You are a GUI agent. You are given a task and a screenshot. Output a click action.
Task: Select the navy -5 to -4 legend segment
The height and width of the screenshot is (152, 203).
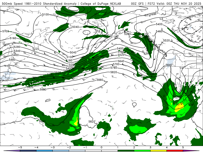(x=28, y=151)
